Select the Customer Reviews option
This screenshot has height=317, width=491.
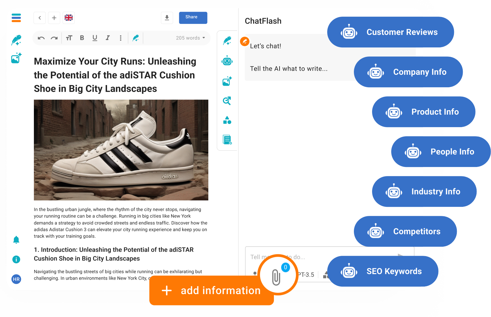(390, 32)
